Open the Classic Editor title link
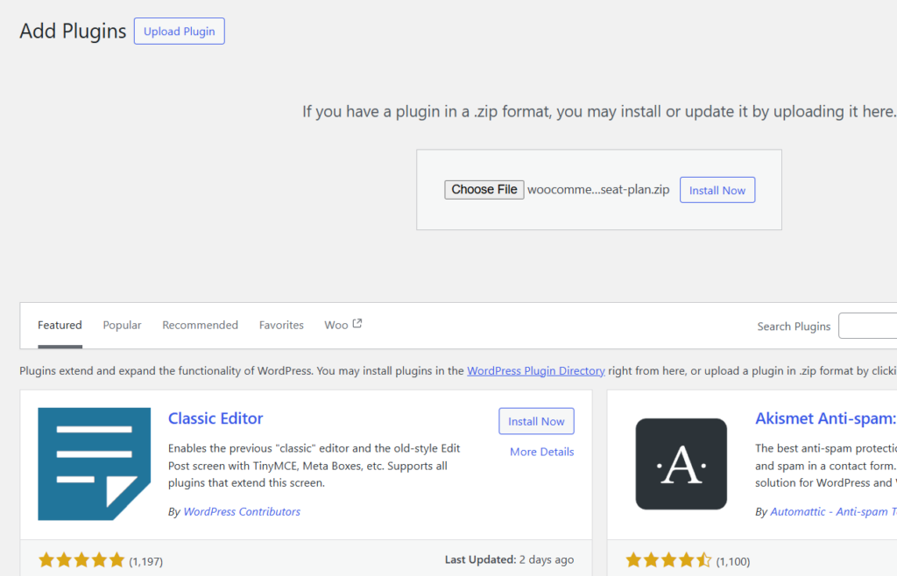Viewport: 897px width, 576px height. pyautogui.click(x=215, y=418)
